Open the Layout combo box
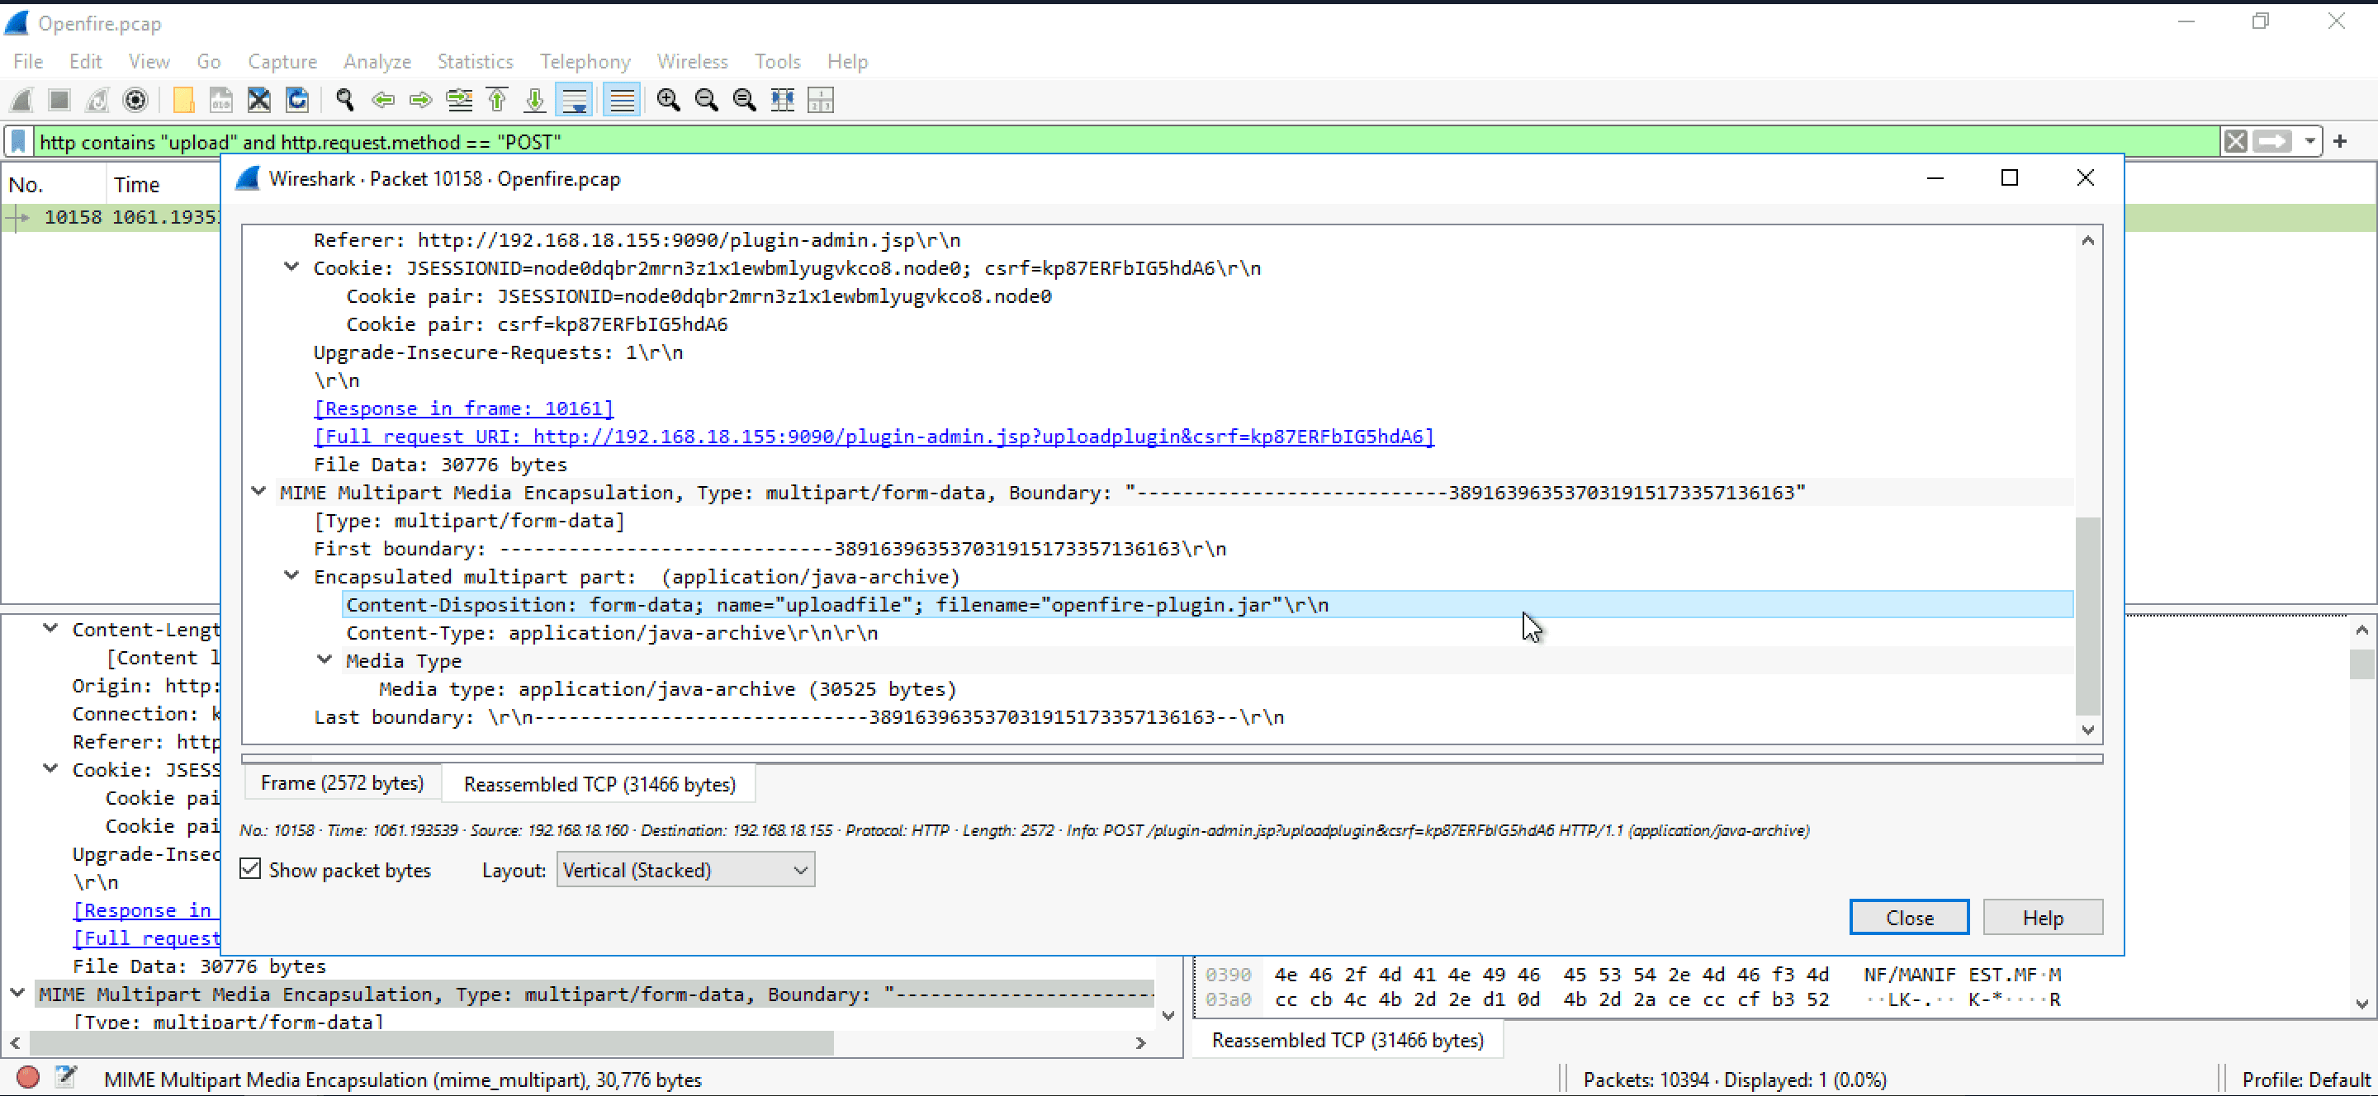The image size is (2378, 1096). (x=685, y=870)
